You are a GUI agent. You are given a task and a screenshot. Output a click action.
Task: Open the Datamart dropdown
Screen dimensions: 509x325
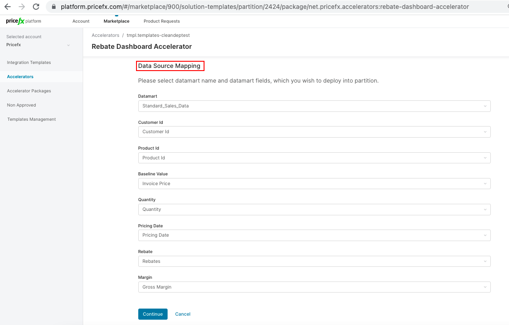[314, 106]
